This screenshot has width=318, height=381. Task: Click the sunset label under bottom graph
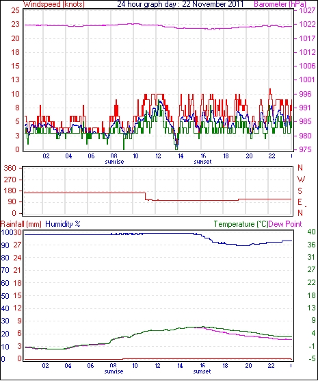click(202, 371)
